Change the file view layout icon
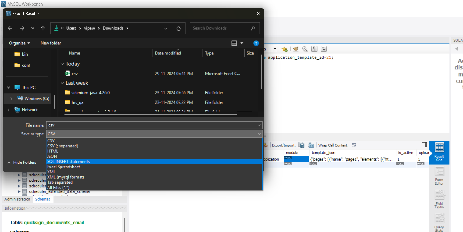The image size is (463, 232). pyautogui.click(x=234, y=43)
